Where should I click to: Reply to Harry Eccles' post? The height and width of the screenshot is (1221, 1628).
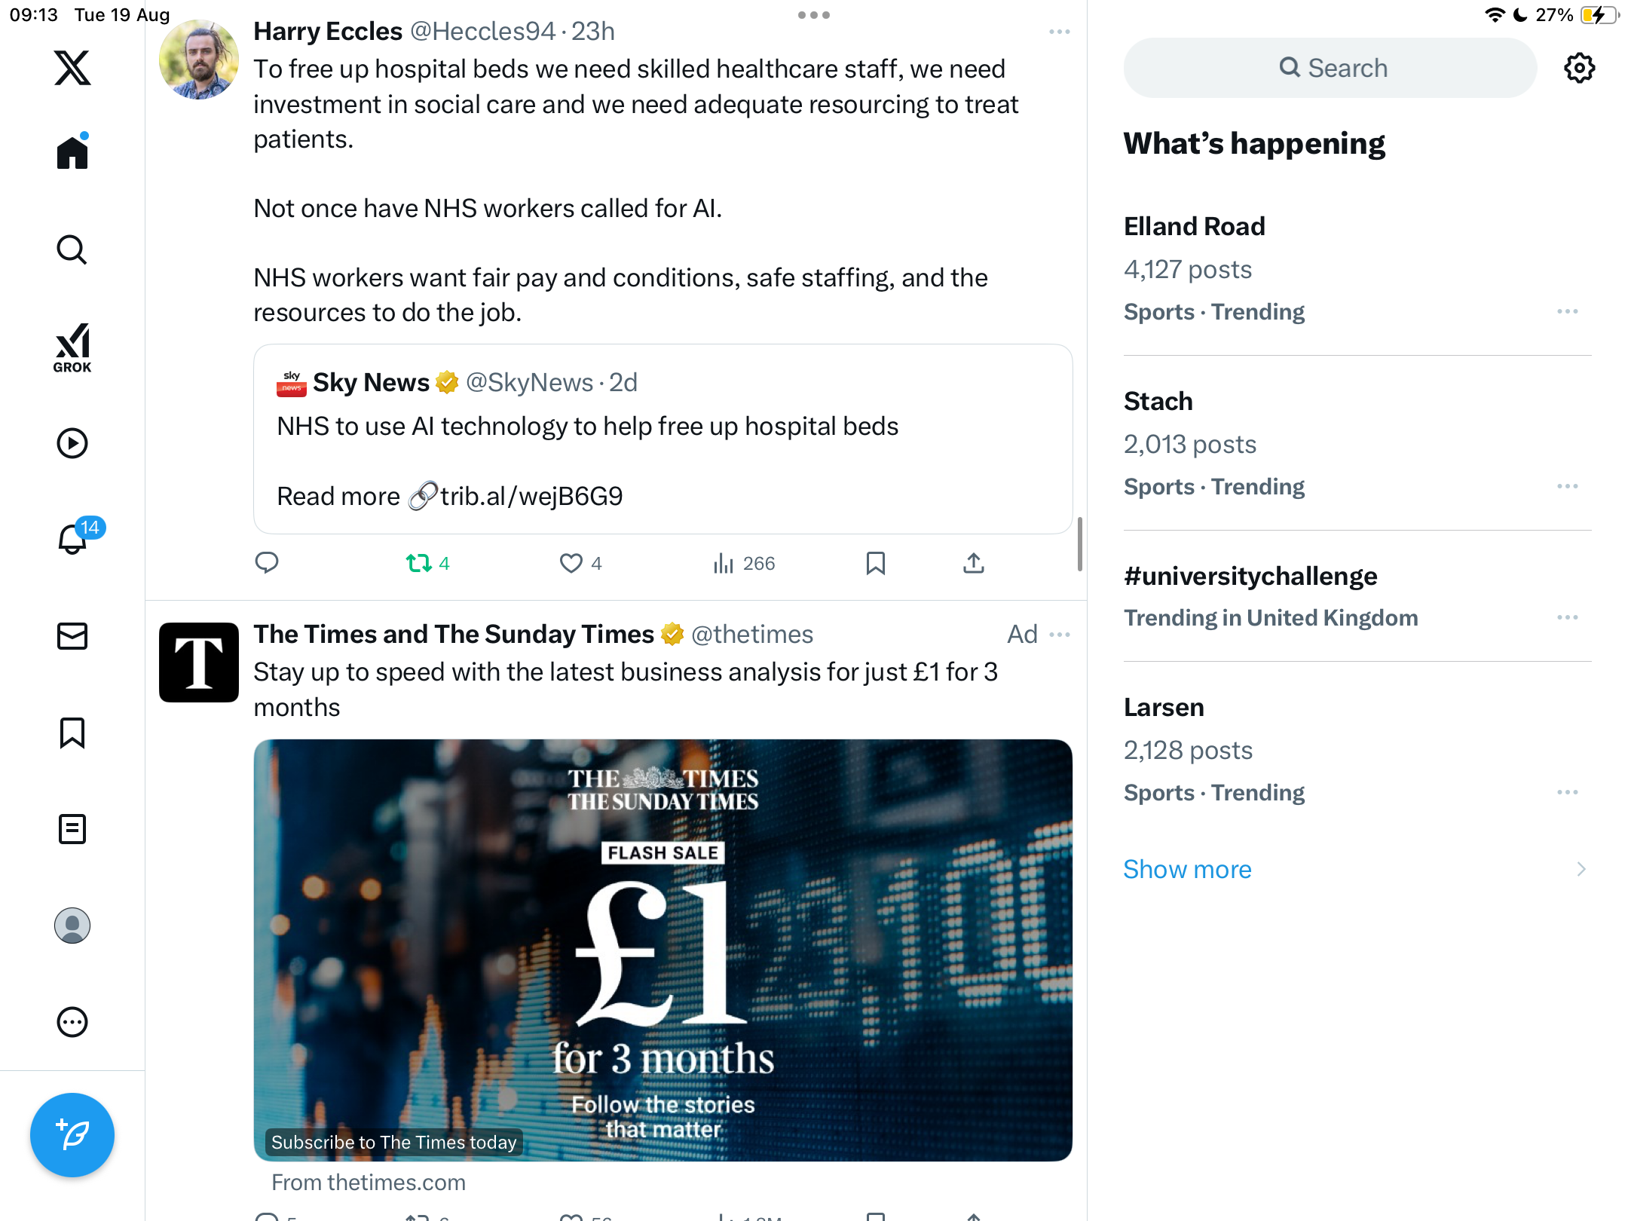pyautogui.click(x=267, y=563)
